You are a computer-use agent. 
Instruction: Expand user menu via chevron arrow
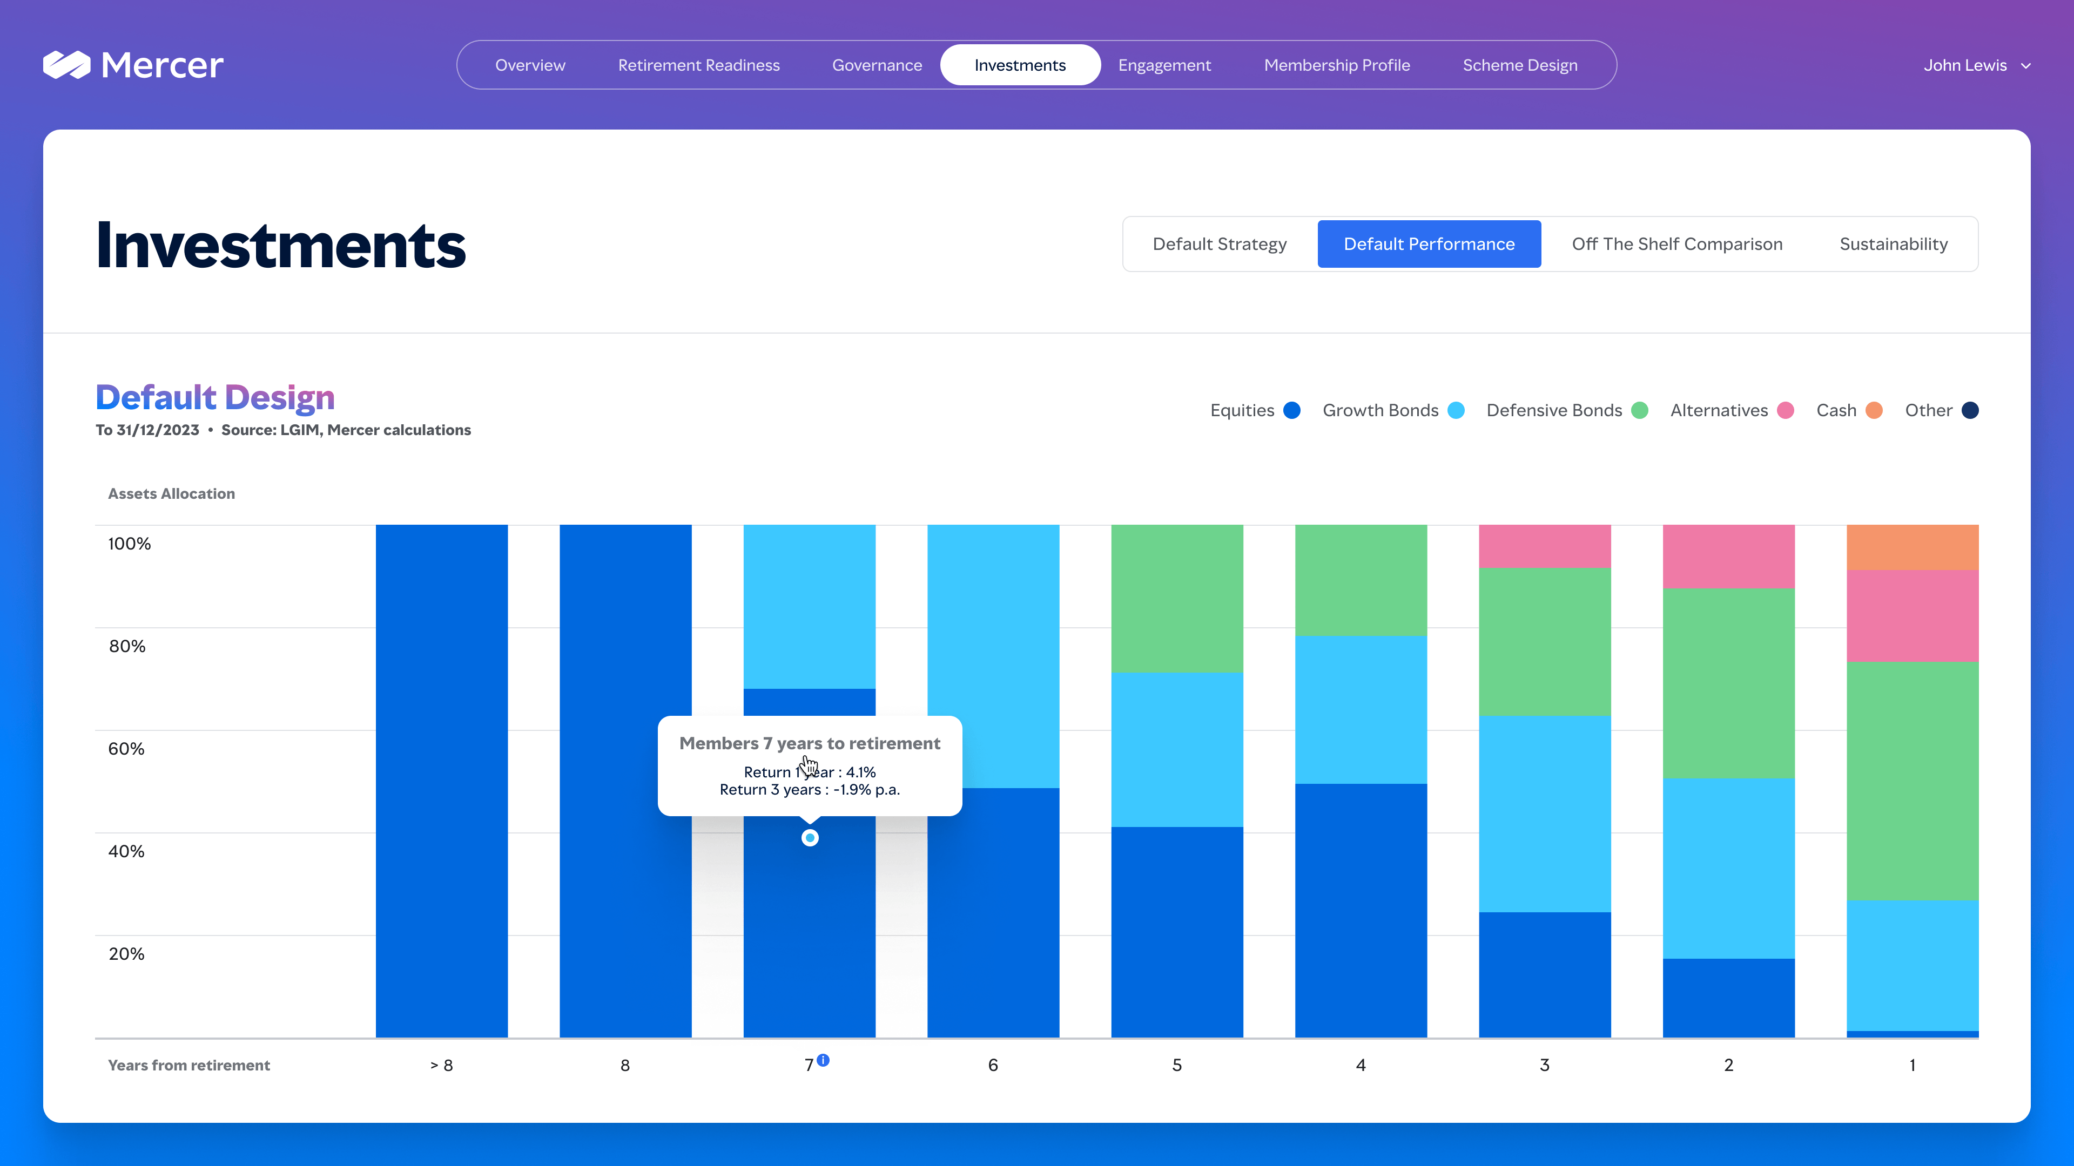2025,66
